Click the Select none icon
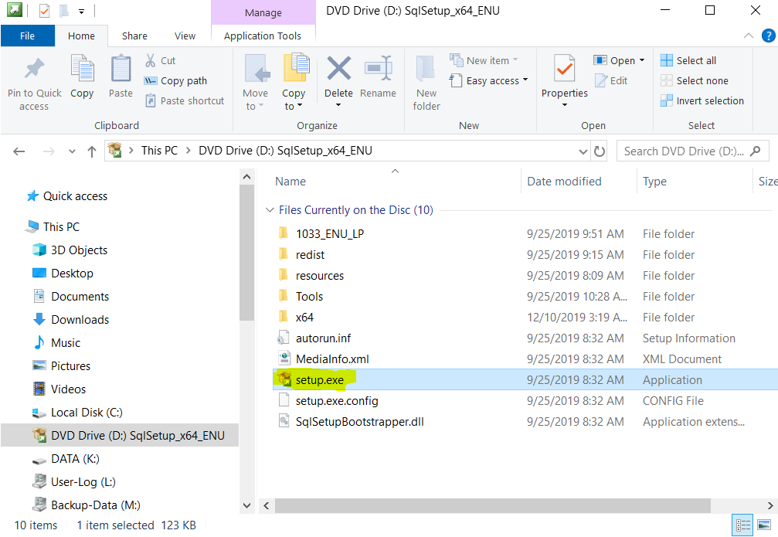This screenshot has height=537, width=778. (667, 80)
